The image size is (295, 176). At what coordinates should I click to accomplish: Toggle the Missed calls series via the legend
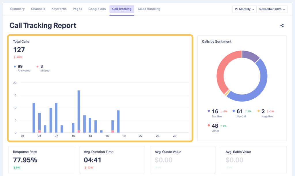43,68
